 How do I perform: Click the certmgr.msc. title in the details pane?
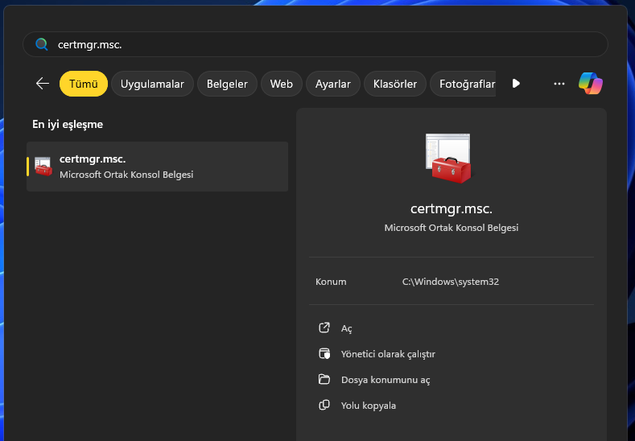(452, 208)
